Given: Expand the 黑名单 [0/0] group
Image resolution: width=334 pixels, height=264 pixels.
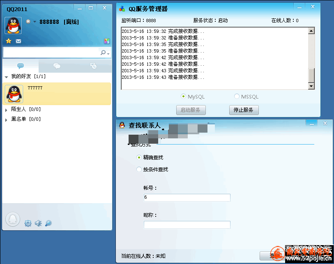Looking at the screenshot, I should click(6, 119).
